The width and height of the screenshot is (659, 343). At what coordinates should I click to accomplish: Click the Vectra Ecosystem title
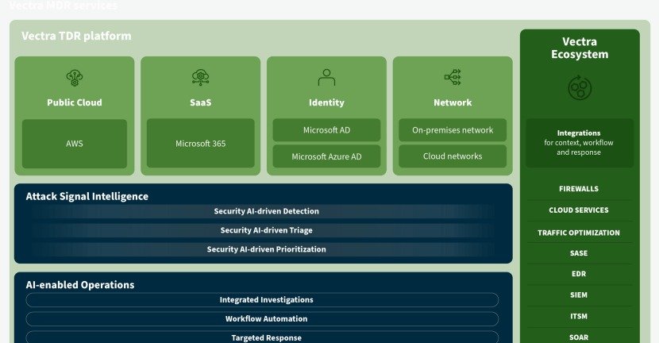580,48
